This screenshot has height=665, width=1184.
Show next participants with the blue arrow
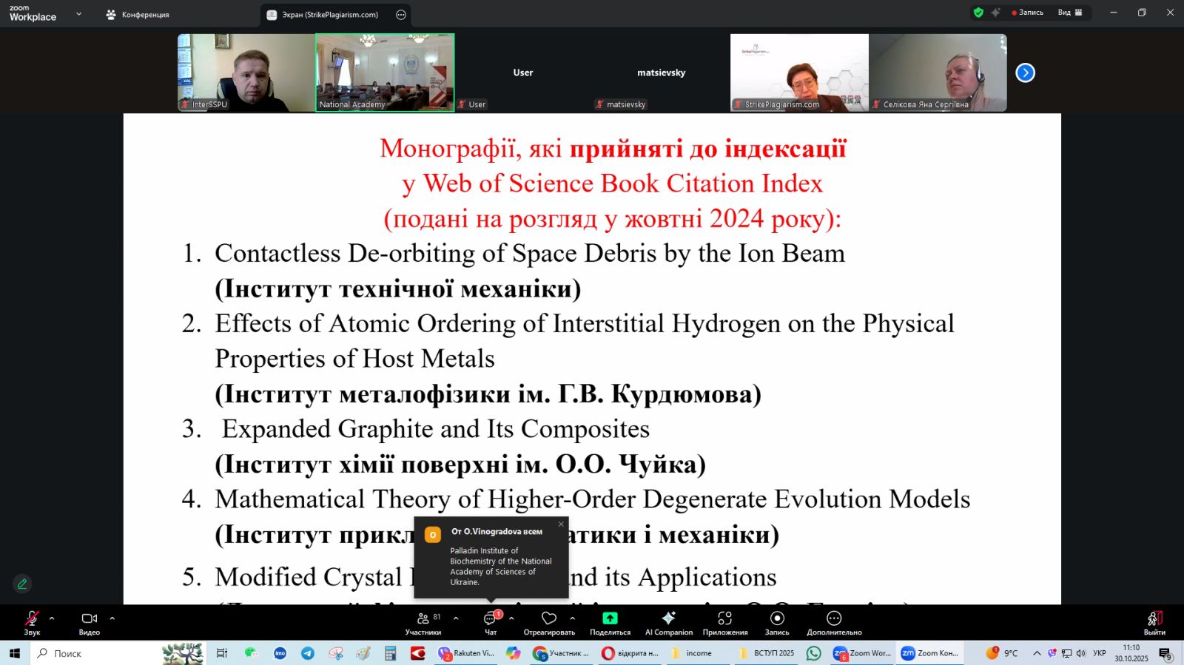click(1025, 72)
